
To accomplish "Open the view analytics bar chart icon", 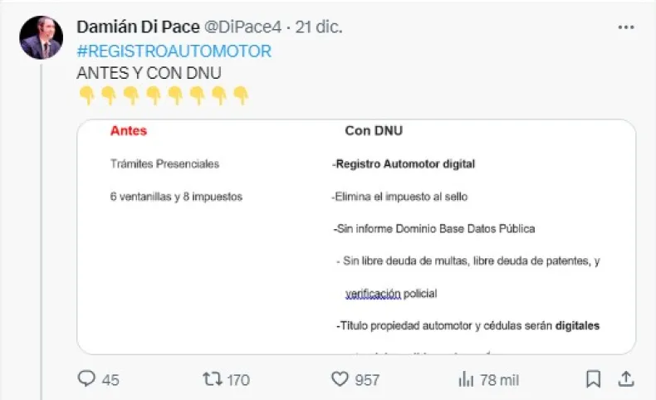I will pyautogui.click(x=466, y=379).
